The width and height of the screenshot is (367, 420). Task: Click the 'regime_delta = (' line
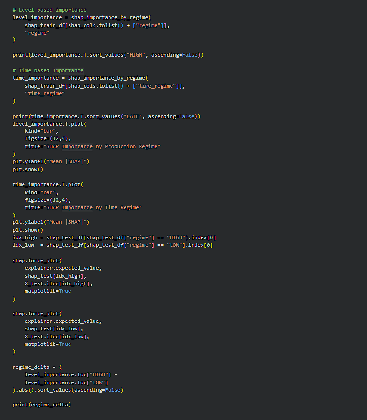pyautogui.click(x=37, y=367)
